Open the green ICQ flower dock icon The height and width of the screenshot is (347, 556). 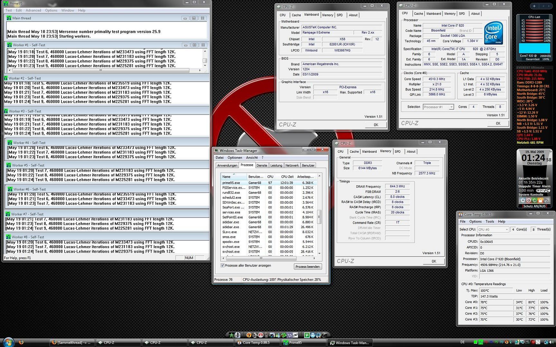[284, 335]
